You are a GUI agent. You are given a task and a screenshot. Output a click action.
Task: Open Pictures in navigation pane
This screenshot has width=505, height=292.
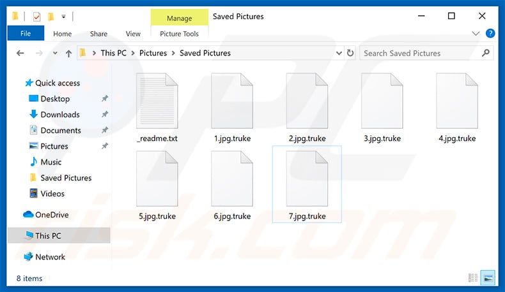point(49,146)
